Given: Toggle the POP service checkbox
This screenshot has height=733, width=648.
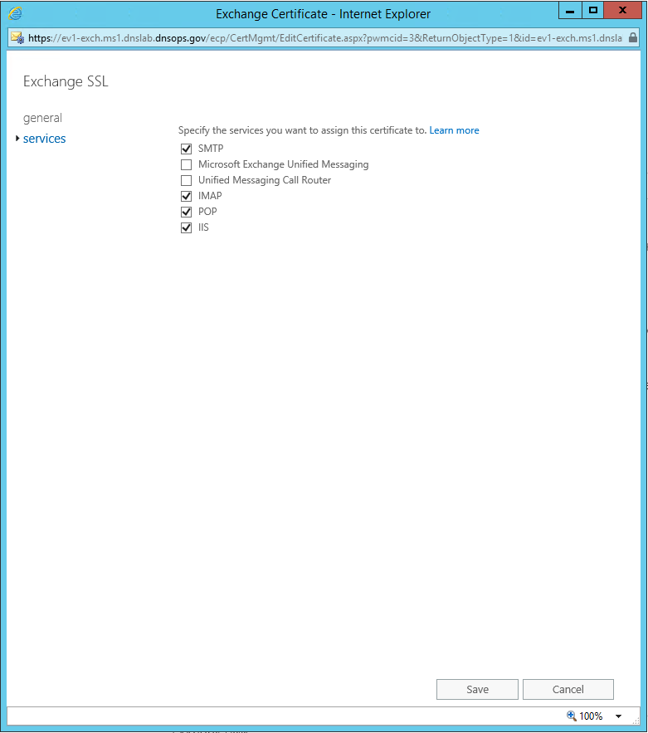Looking at the screenshot, I should point(186,213).
